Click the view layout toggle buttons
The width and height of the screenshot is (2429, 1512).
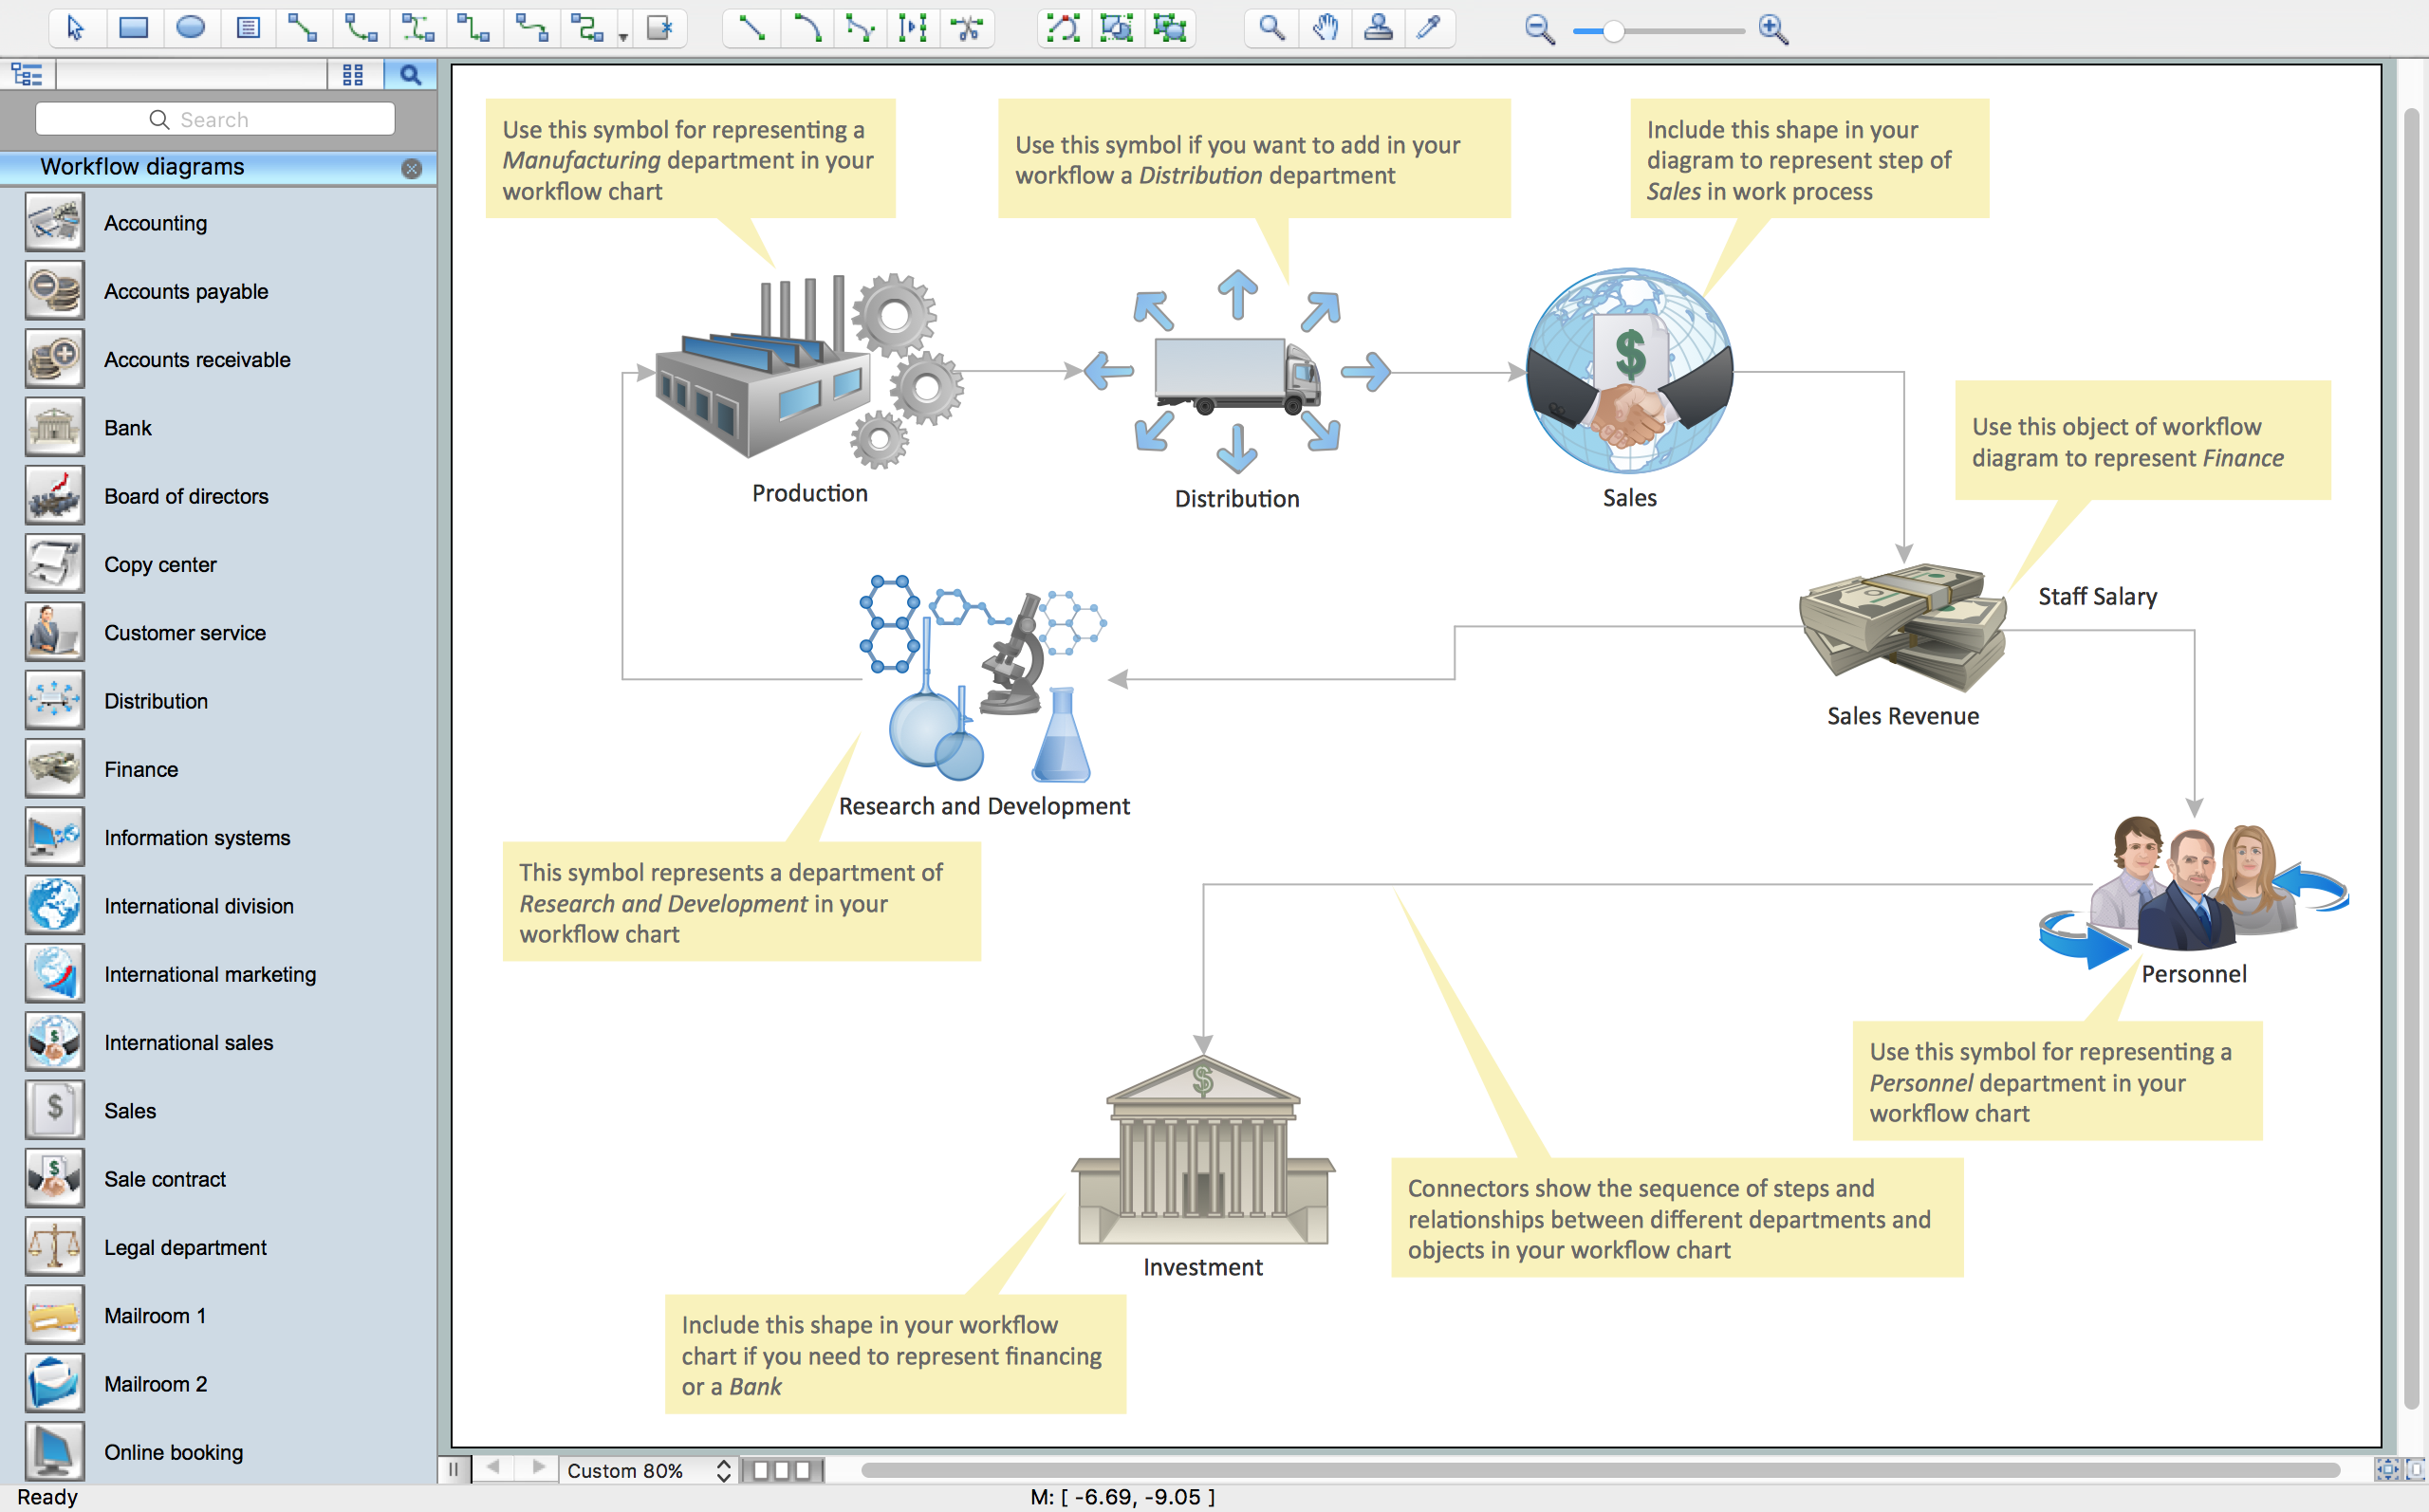[357, 73]
